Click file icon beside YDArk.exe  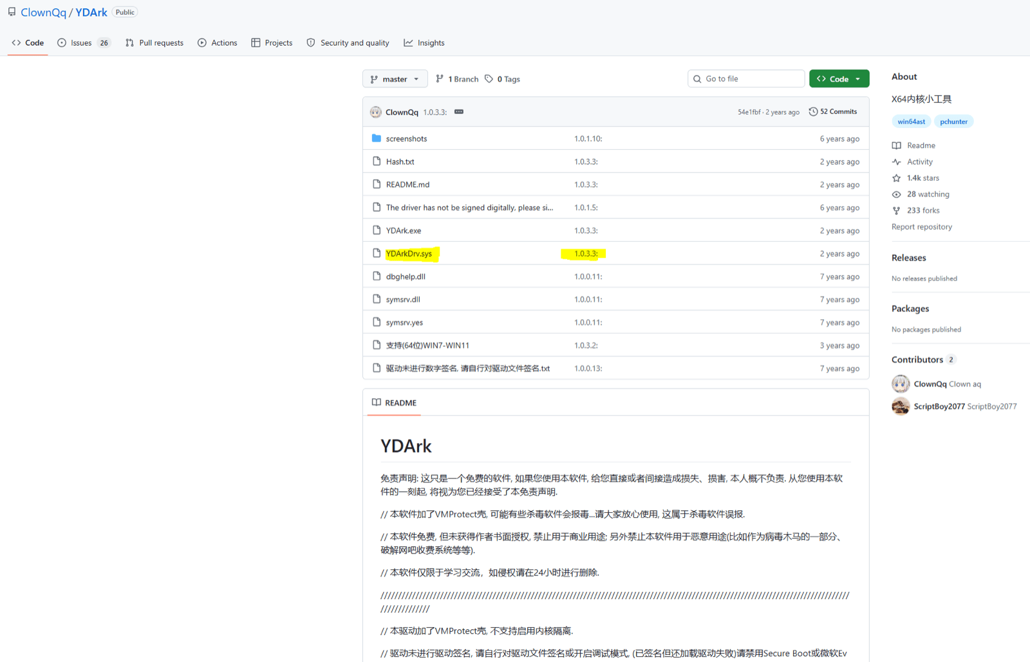[x=377, y=230]
